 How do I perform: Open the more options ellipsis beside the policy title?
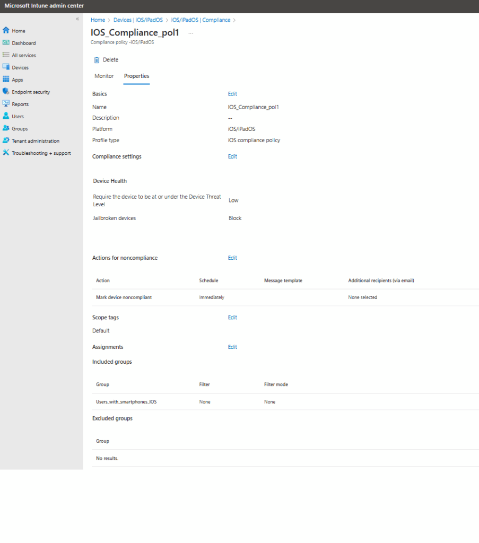point(191,33)
